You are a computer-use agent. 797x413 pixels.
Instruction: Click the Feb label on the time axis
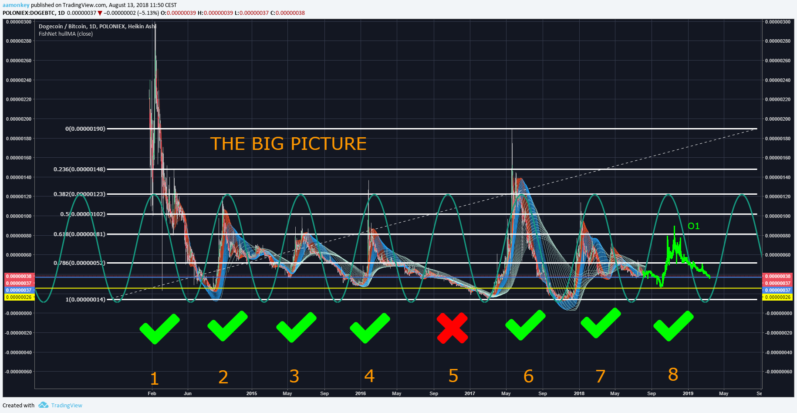point(152,393)
